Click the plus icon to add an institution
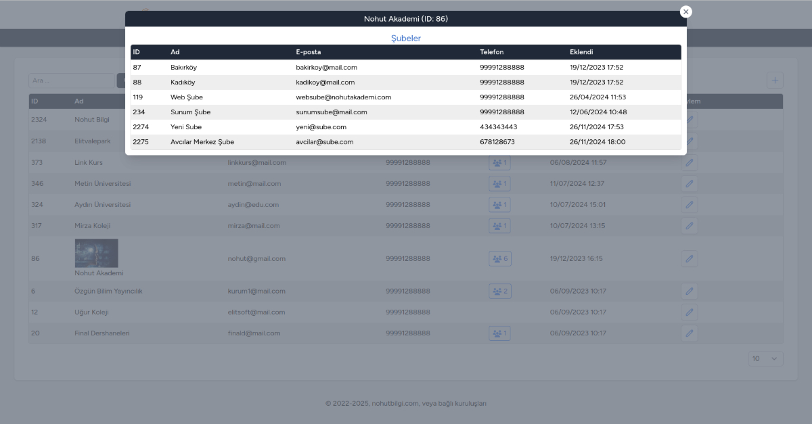Image resolution: width=812 pixels, height=424 pixels. 775,80
